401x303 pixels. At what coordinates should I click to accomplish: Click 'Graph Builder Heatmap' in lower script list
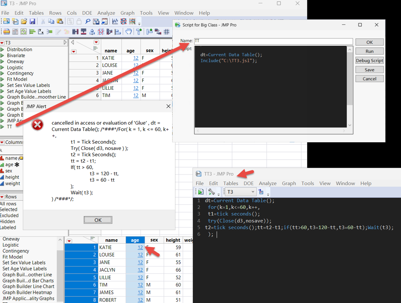27,293
